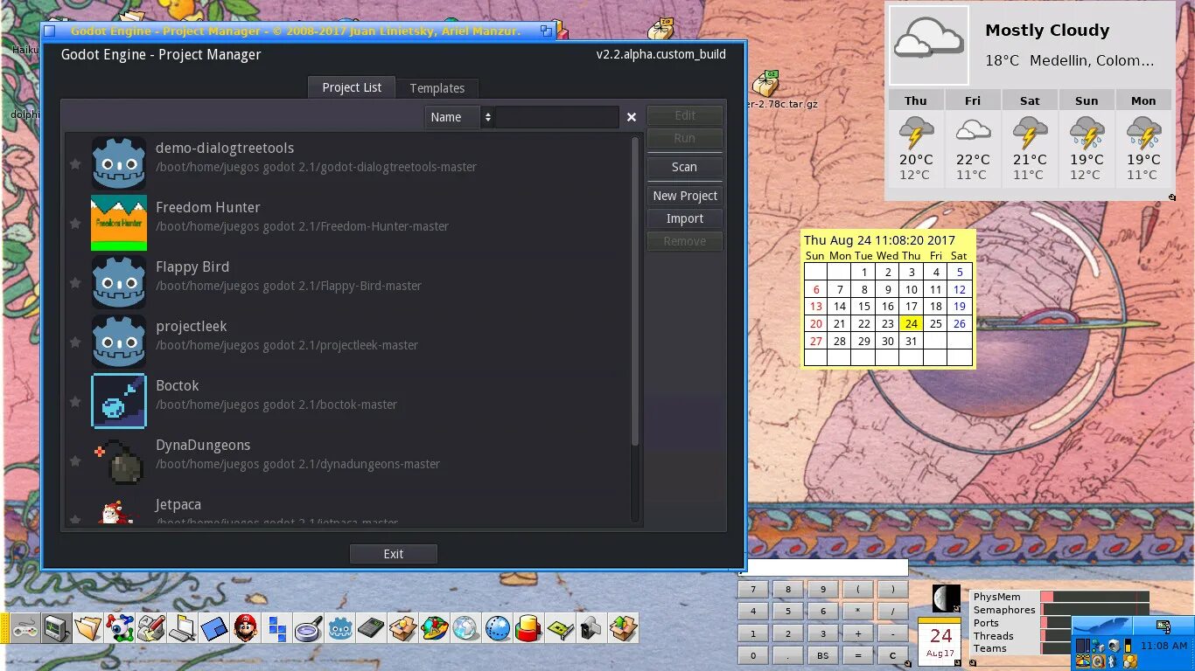Open the red and yellow disk dock icon

[x=529, y=628]
